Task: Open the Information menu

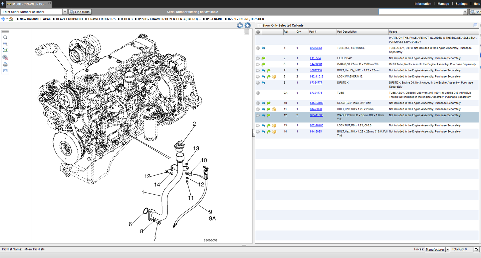Action: point(423,4)
